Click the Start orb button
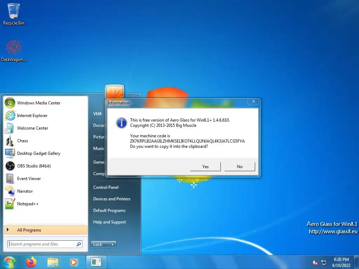 (x=9, y=262)
